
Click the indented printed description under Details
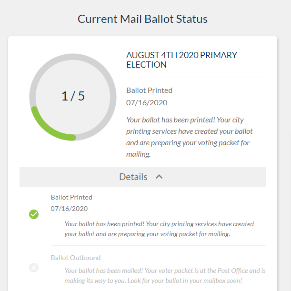click(159, 229)
